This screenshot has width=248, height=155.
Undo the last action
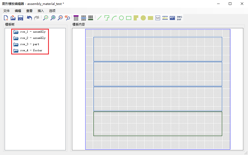point(29,18)
